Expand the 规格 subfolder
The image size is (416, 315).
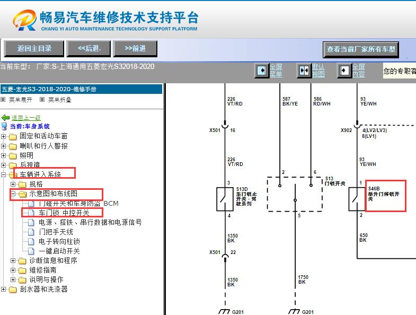click(x=13, y=185)
